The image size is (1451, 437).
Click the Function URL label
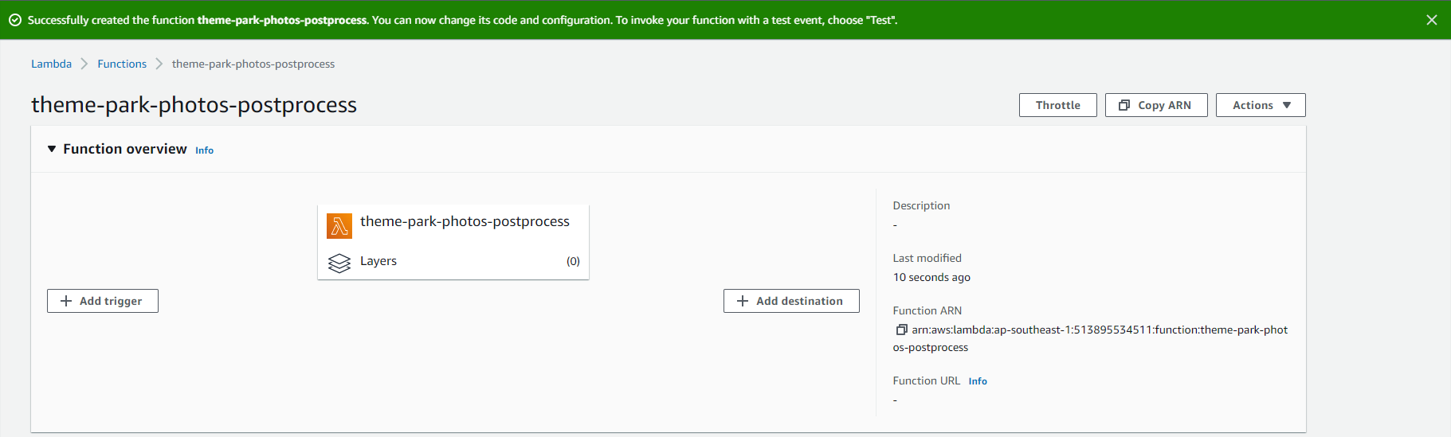pos(926,380)
